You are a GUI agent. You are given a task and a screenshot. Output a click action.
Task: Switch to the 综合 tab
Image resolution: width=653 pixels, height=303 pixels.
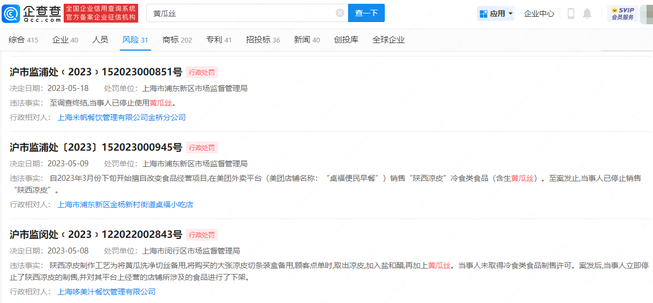(23, 40)
